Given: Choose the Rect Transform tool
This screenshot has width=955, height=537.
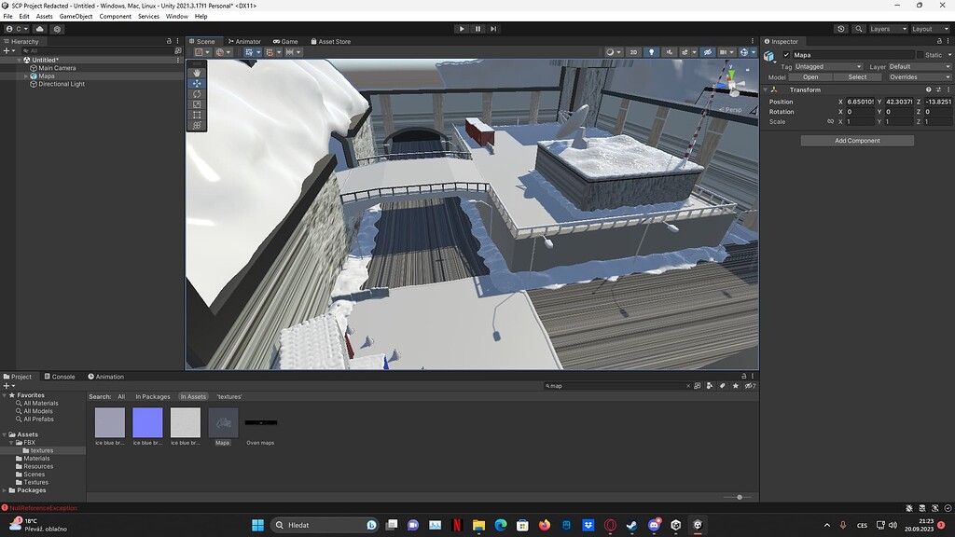Looking at the screenshot, I should pyautogui.click(x=197, y=113).
